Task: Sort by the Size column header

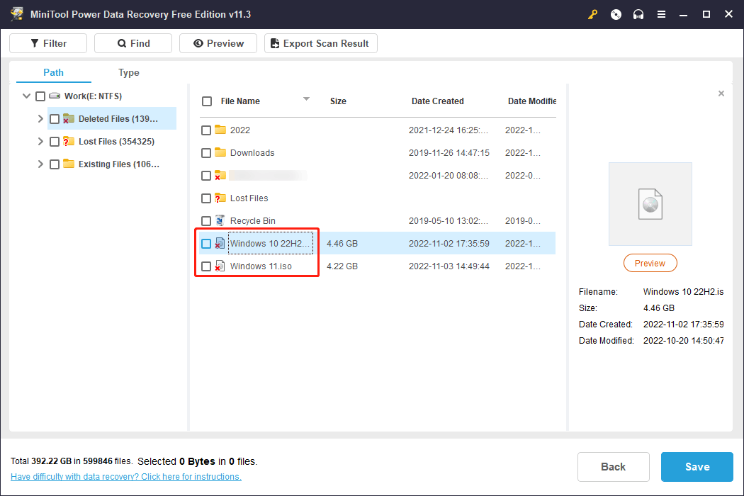Action: coord(338,101)
